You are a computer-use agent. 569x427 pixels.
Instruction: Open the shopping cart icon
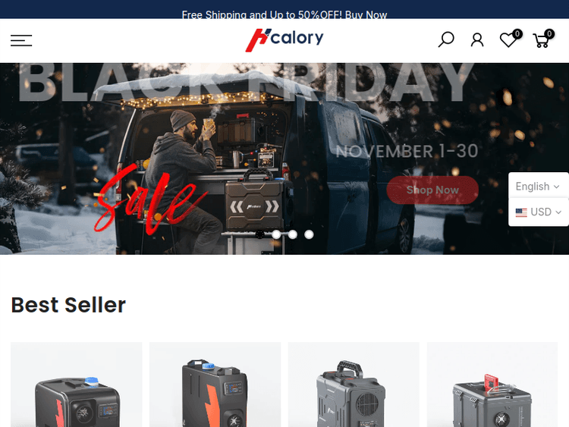tap(542, 39)
